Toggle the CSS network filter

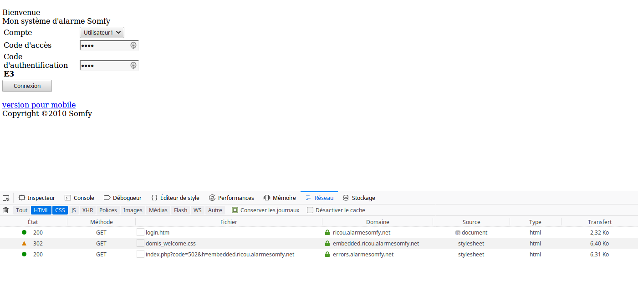tap(60, 210)
